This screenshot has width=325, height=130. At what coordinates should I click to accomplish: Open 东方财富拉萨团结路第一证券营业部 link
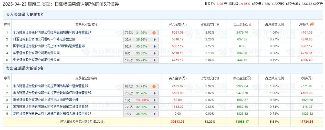[x=50, y=86]
